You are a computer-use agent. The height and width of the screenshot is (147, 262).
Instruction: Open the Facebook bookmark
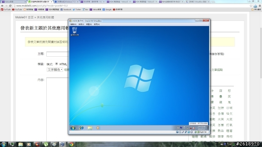(66, 9)
